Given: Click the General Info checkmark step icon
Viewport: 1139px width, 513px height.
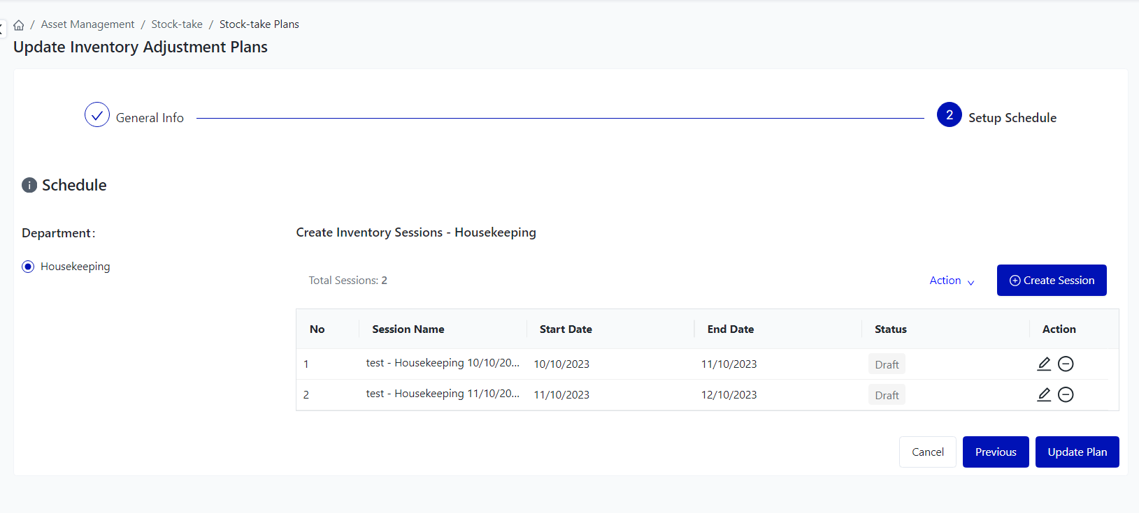Looking at the screenshot, I should pyautogui.click(x=97, y=115).
